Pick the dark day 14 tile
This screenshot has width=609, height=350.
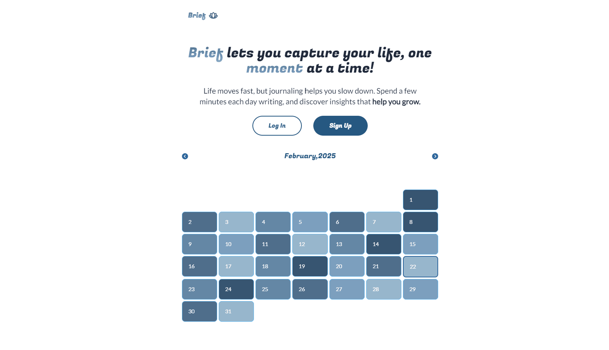click(x=384, y=244)
